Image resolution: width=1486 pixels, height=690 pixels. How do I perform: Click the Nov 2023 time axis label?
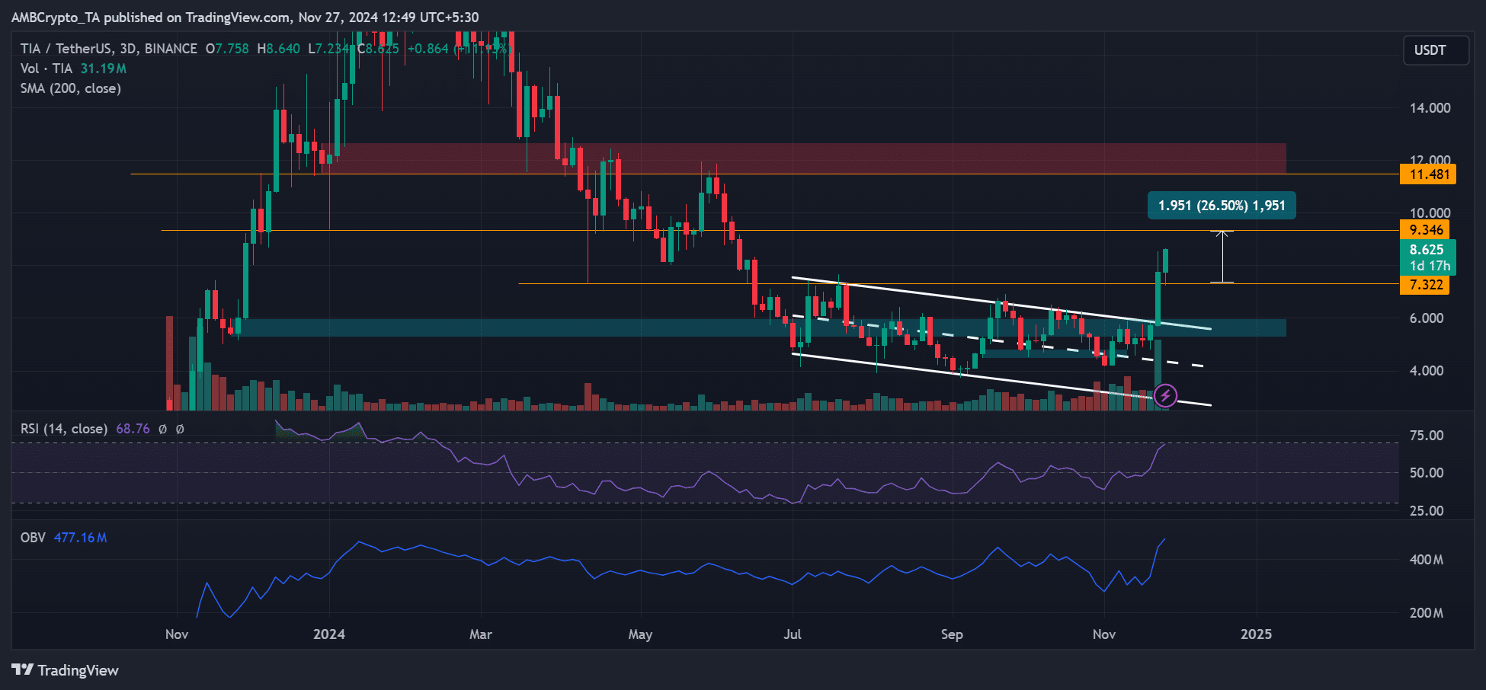[177, 634]
